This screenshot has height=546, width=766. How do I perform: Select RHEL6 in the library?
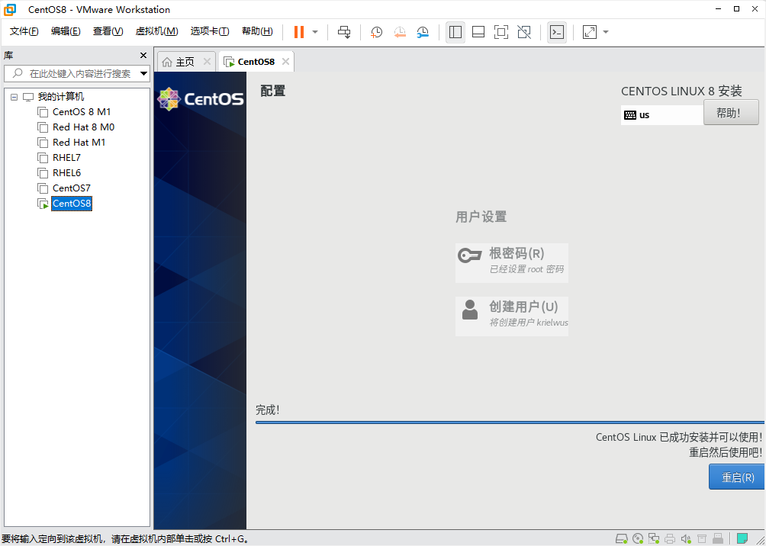pyautogui.click(x=66, y=172)
